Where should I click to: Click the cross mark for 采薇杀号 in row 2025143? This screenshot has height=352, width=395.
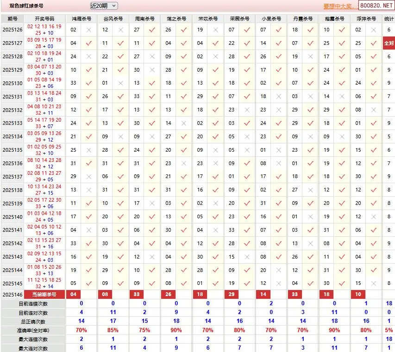tap(247, 257)
